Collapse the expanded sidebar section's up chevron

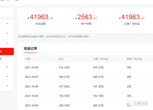7,43
